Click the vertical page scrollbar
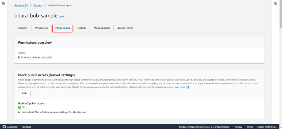 click(280, 17)
